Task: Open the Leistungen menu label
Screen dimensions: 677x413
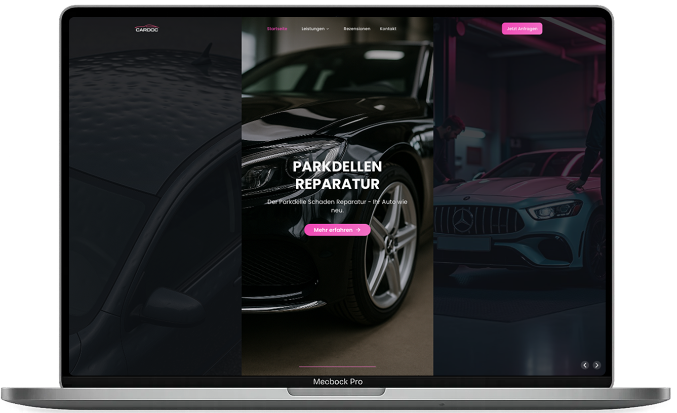Action: click(312, 29)
